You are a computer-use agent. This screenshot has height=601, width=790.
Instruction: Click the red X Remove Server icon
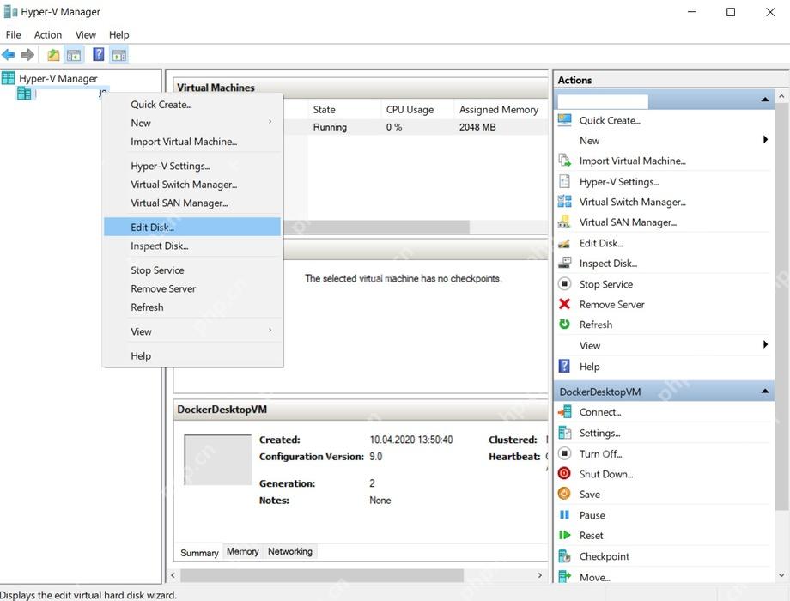point(565,304)
